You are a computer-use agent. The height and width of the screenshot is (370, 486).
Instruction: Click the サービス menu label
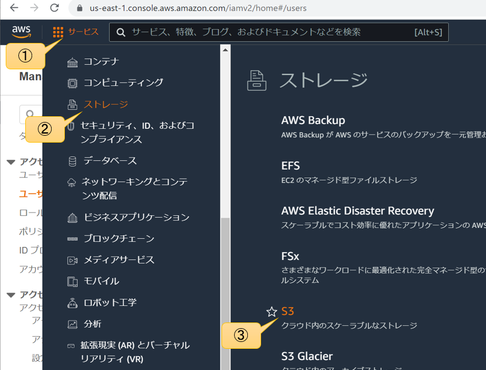click(83, 32)
